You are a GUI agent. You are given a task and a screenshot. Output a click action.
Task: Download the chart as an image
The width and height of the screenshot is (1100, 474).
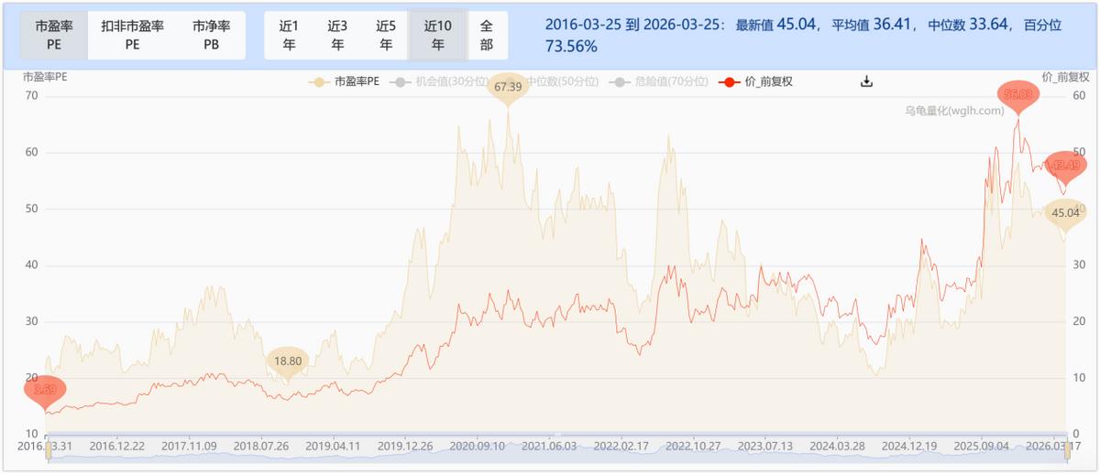point(866,81)
